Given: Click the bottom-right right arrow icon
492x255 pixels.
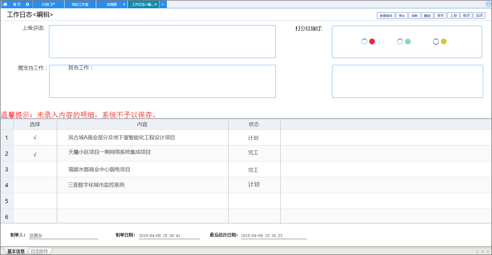Looking at the screenshot, I should click(483, 252).
